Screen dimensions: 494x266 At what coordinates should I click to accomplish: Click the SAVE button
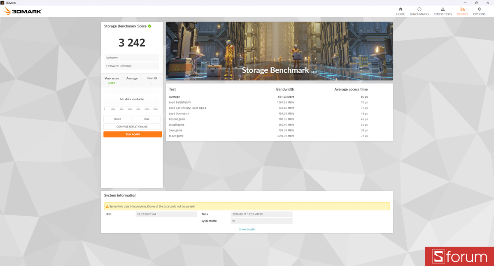coord(147,119)
